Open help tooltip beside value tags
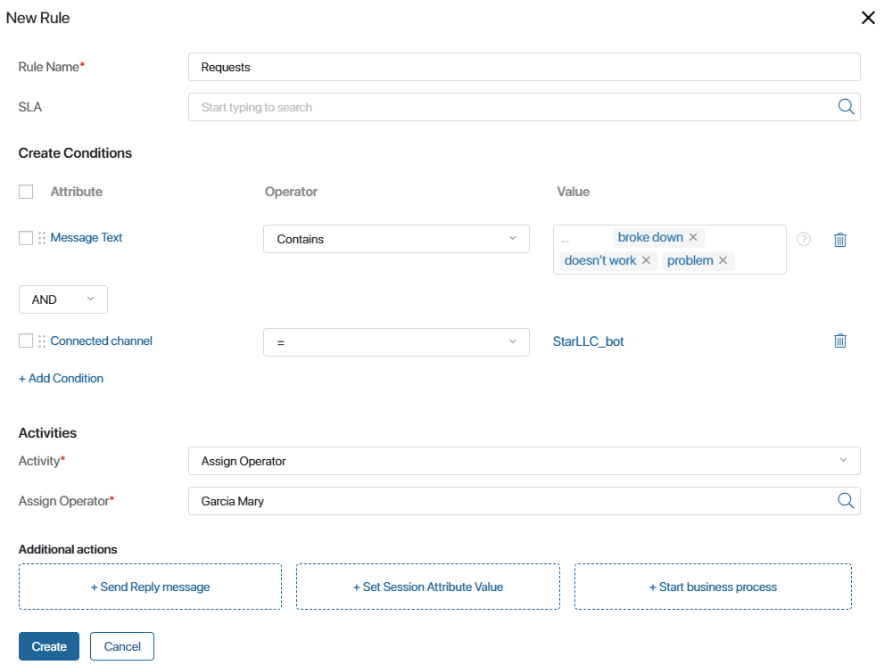The height and width of the screenshot is (665, 884). (x=804, y=240)
